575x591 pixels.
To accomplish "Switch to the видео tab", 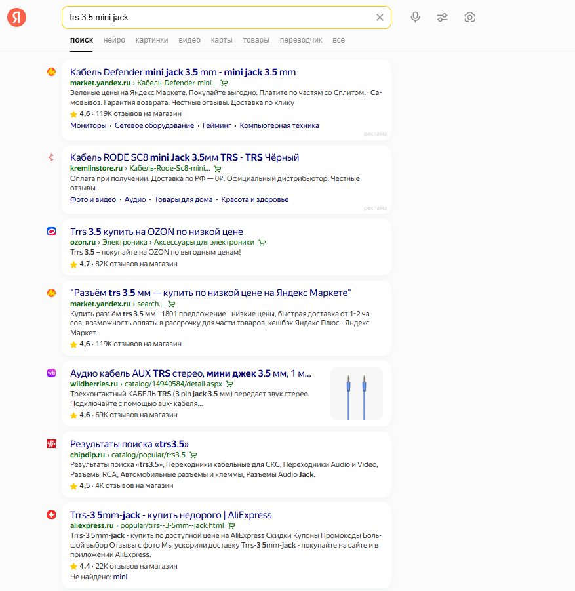I will click(x=189, y=40).
